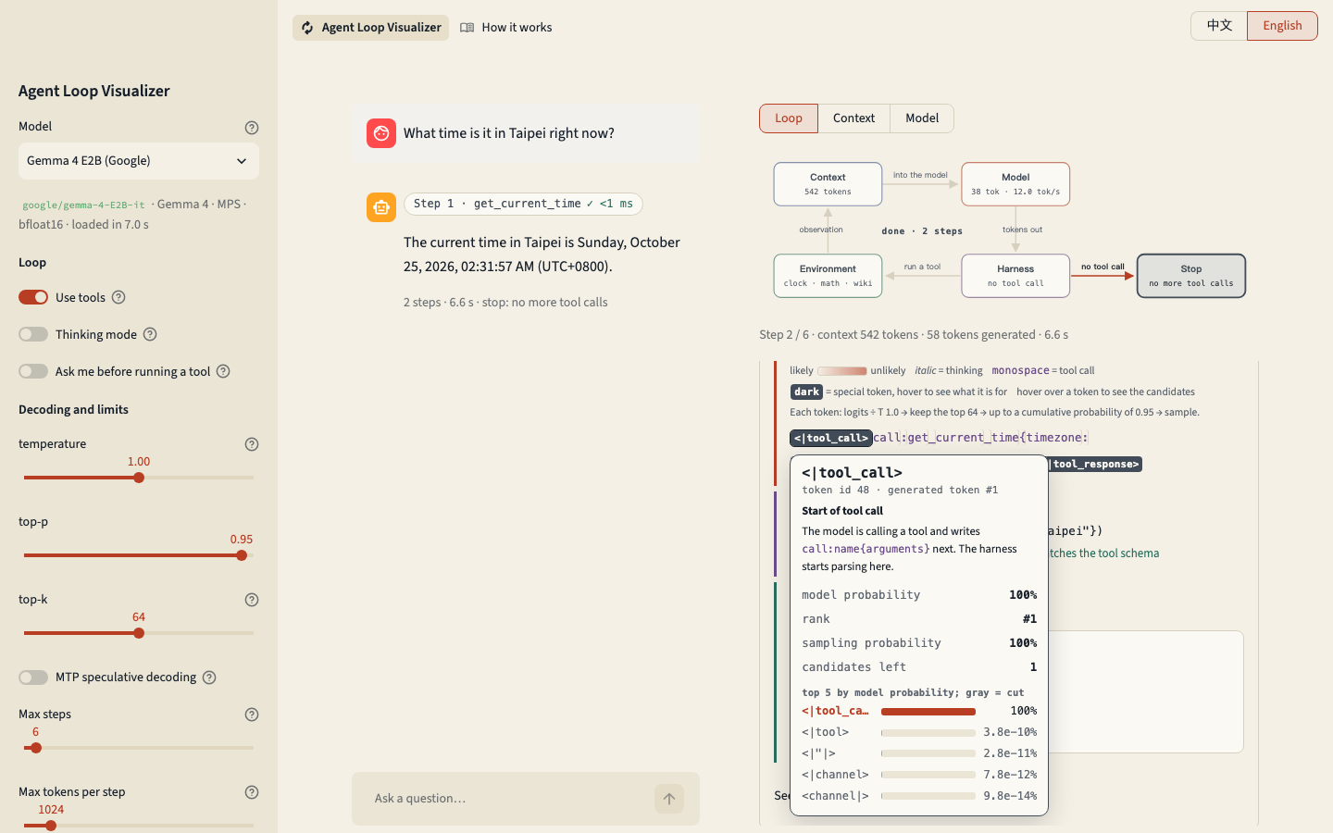
Task: Click help icon beside Thinking mode
Action: (150, 334)
